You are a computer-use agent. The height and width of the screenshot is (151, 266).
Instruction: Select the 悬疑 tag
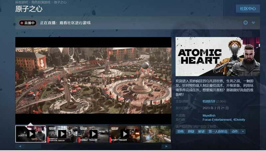[191, 131]
